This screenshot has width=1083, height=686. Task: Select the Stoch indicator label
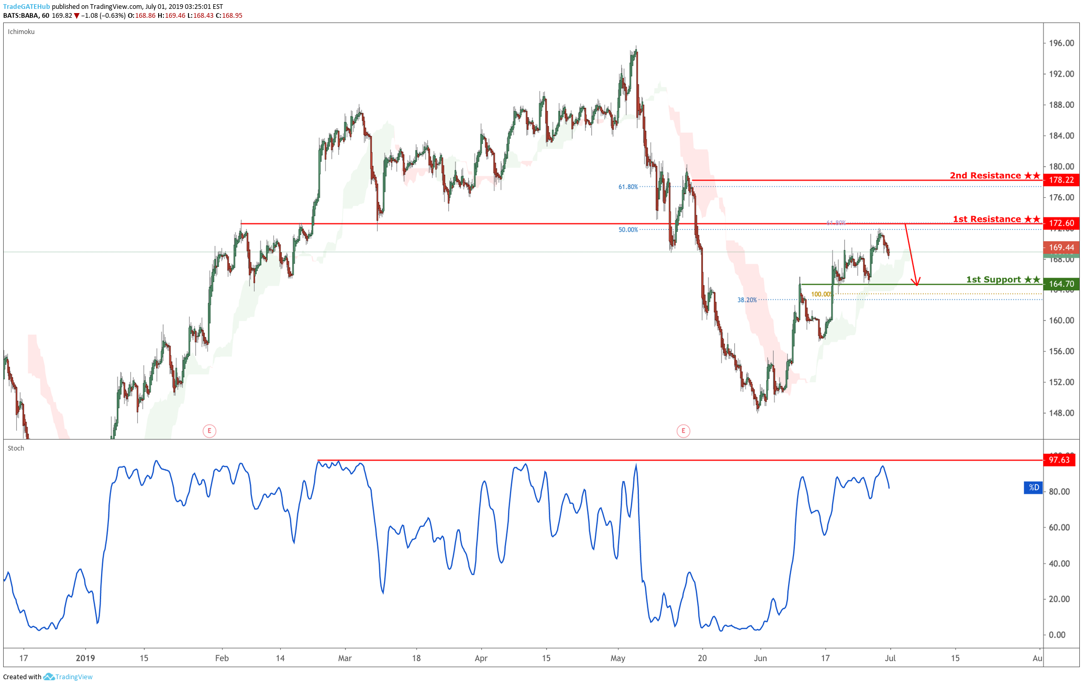tap(16, 448)
